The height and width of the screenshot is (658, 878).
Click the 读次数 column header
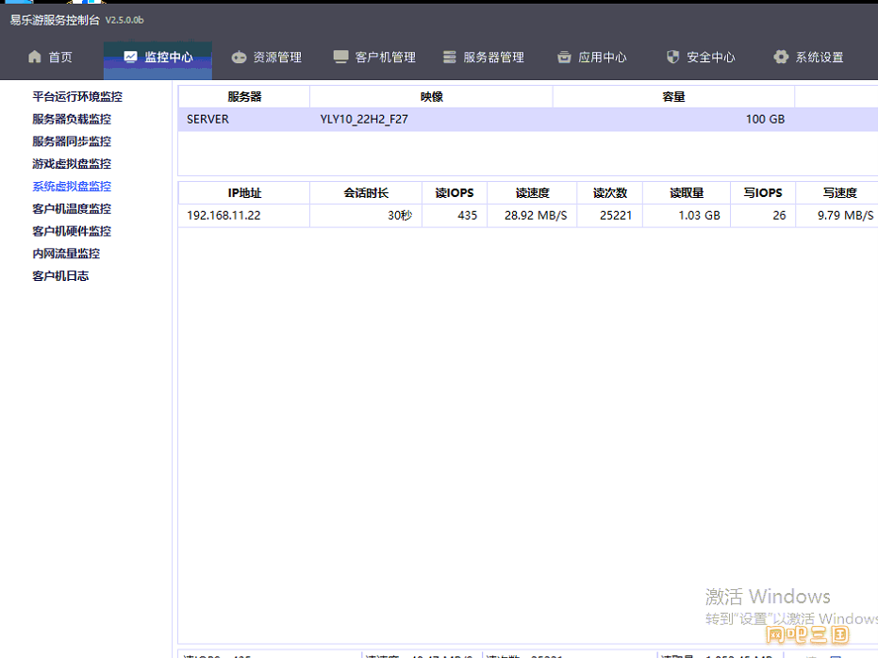click(x=610, y=193)
